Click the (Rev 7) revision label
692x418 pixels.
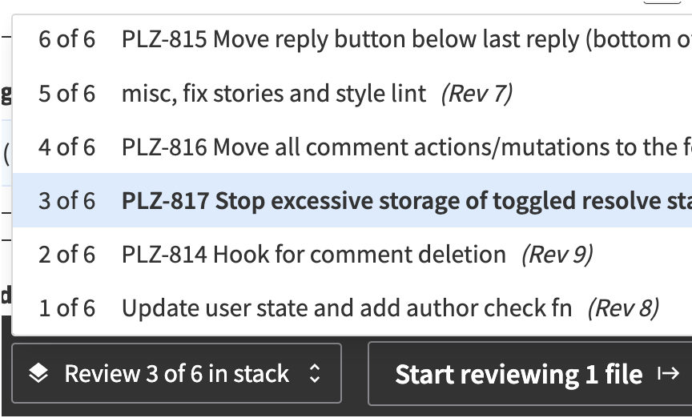coord(477,94)
